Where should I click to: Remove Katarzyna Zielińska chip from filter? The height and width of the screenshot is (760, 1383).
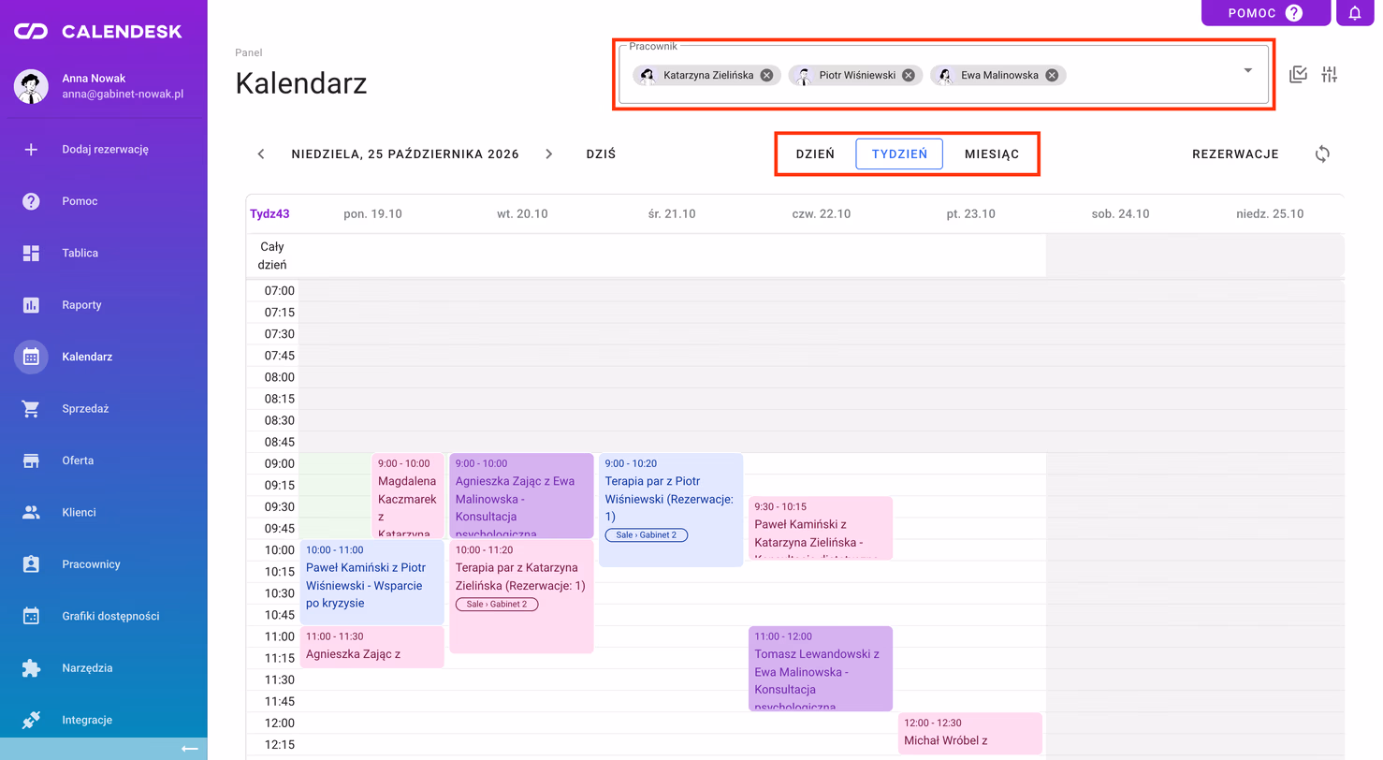tap(766, 75)
